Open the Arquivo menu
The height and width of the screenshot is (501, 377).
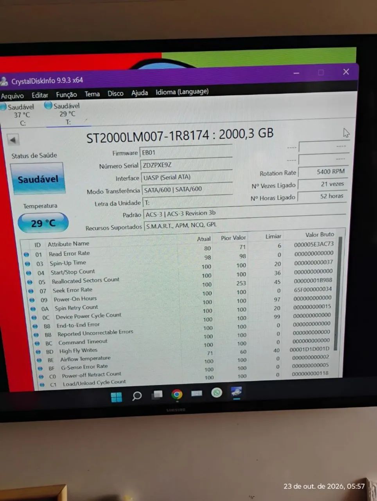[x=12, y=96]
